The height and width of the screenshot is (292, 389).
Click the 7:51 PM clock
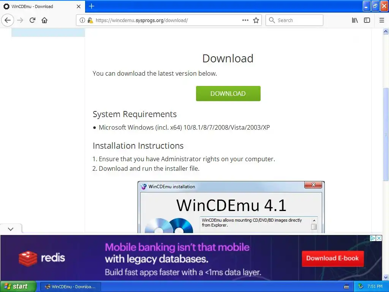375,287
